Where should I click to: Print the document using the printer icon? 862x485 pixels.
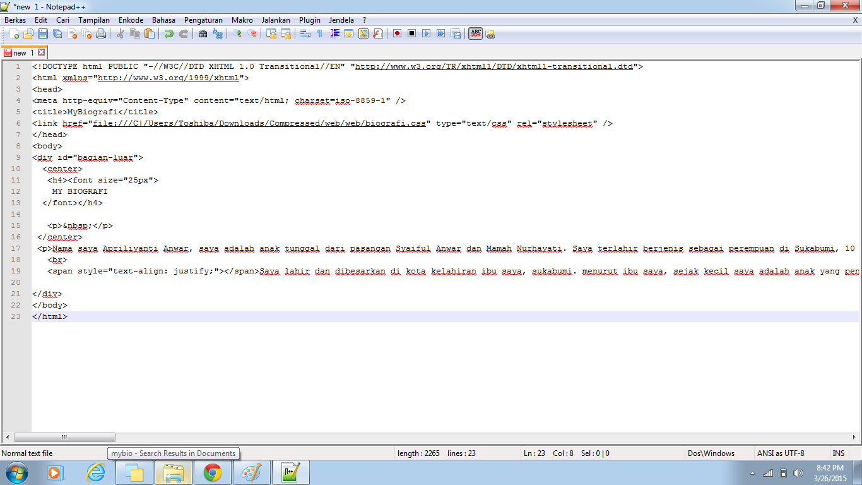click(101, 33)
